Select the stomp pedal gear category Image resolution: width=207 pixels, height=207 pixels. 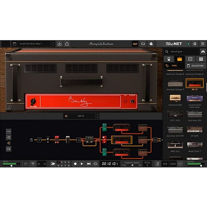click(x=169, y=59)
